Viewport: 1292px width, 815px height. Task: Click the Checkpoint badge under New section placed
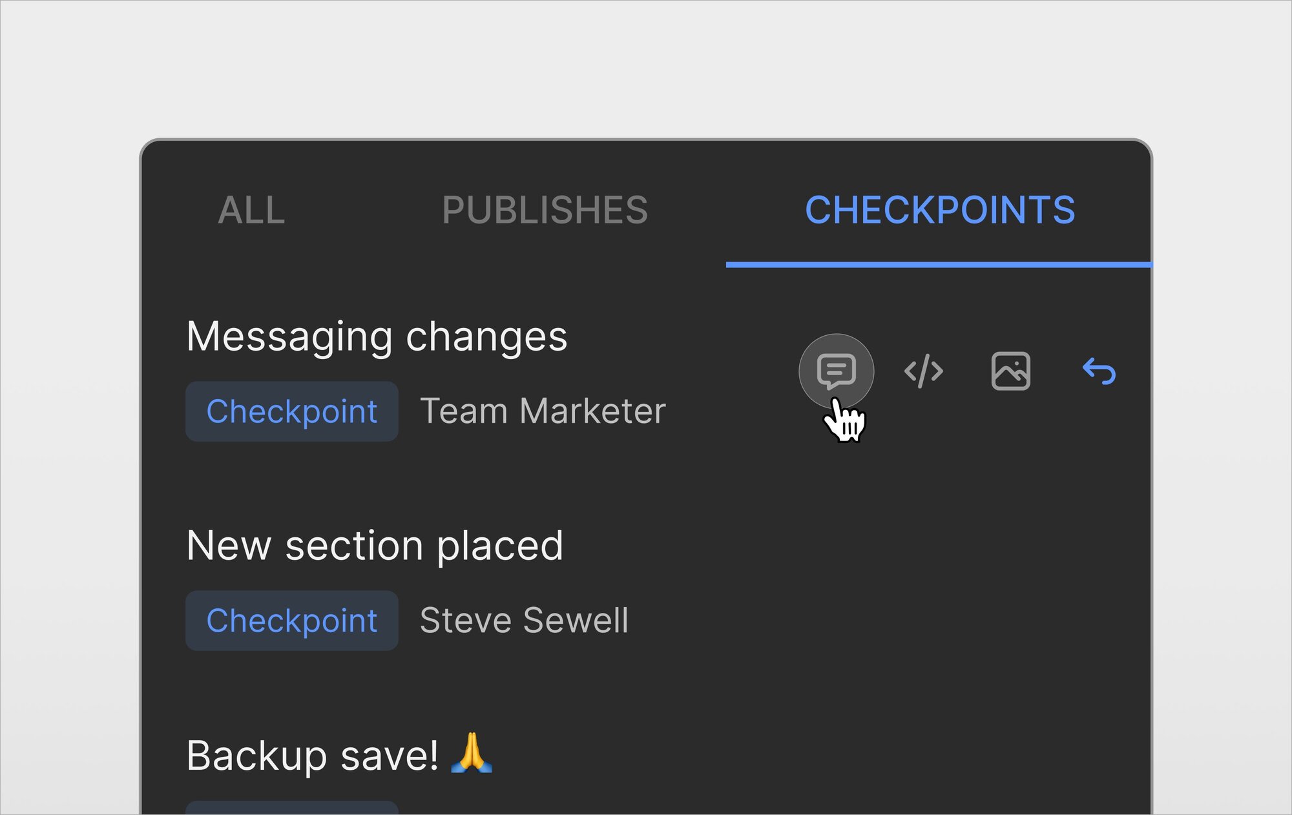click(x=292, y=621)
